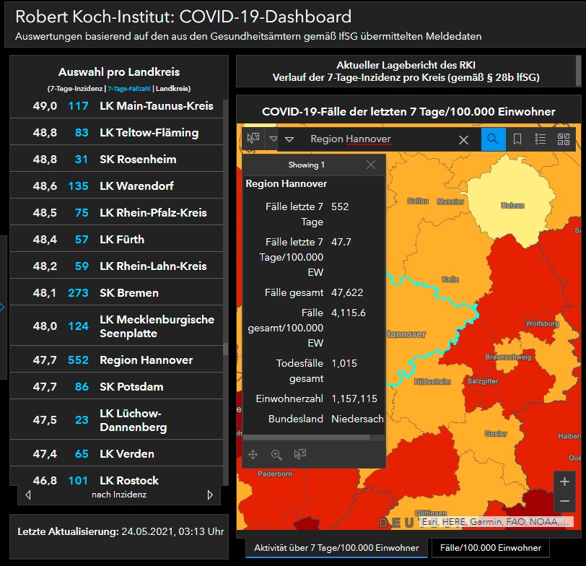Click Braunschweig label on the map
The image size is (586, 566).
(508, 357)
